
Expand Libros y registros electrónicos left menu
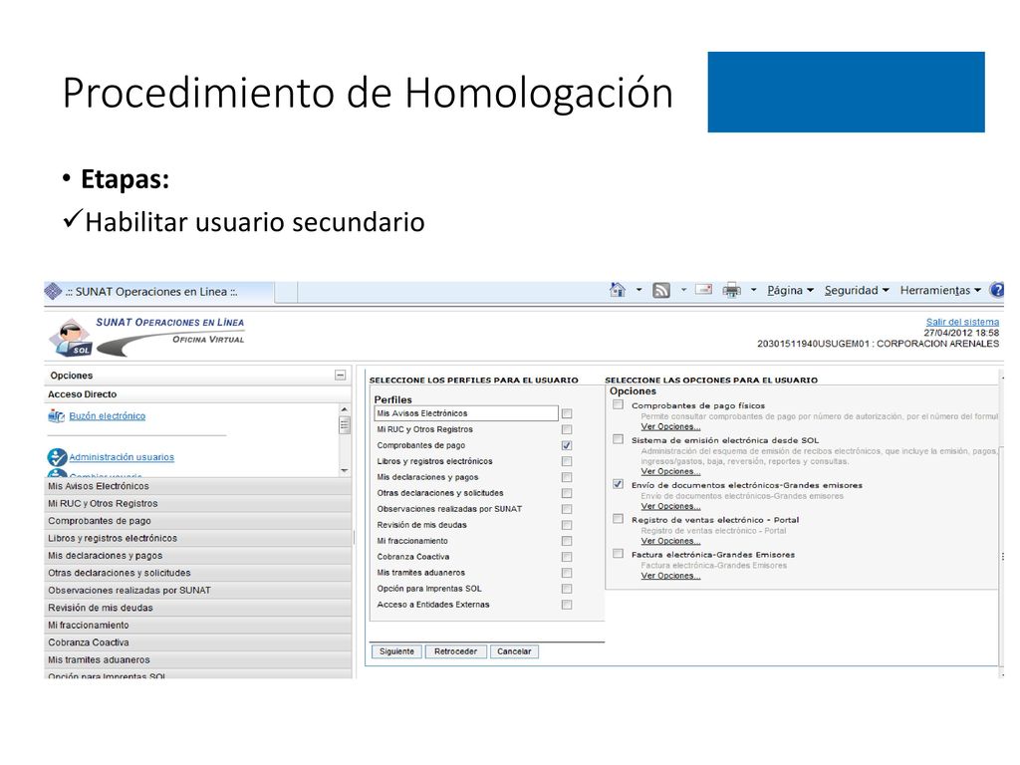(x=198, y=538)
